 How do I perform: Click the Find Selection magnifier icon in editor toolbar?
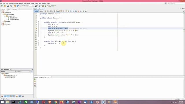point(55,11)
